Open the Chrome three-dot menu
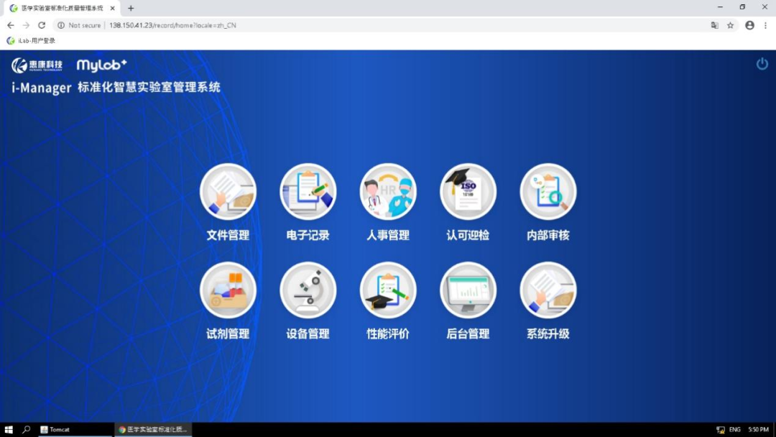 pos(766,25)
